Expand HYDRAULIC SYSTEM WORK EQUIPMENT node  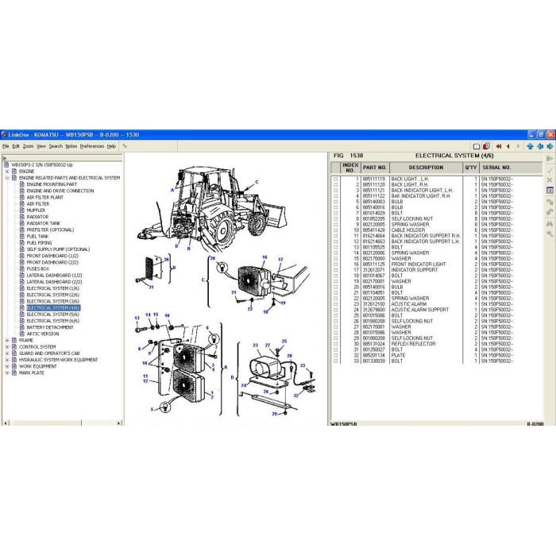coord(7,360)
